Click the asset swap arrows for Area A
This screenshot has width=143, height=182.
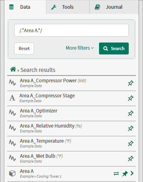click(116, 174)
